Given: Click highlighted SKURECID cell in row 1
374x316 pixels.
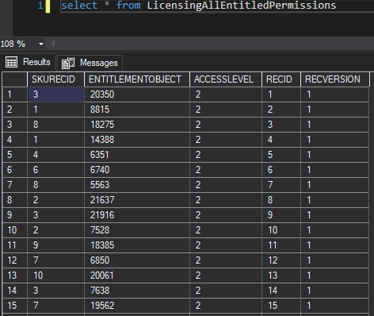Looking at the screenshot, I should click(x=55, y=94).
